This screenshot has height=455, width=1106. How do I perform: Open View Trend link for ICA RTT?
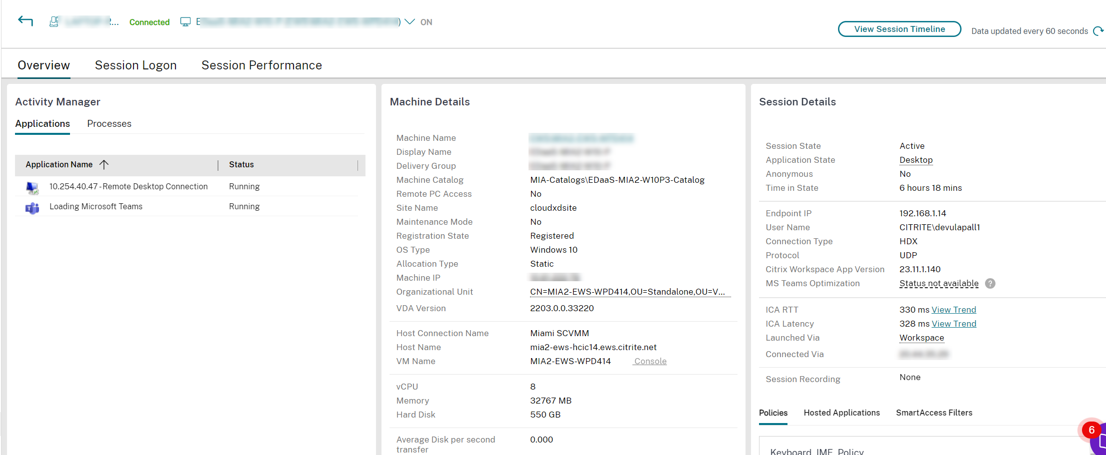(x=953, y=310)
